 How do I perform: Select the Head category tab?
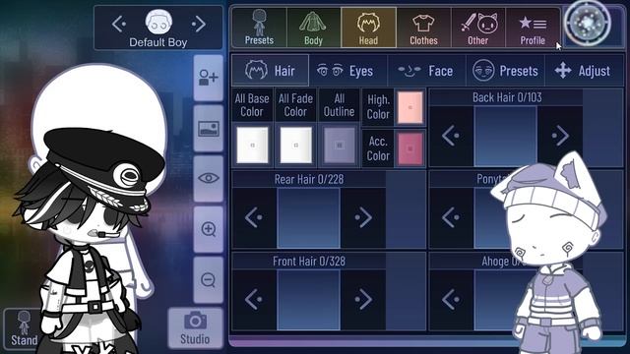368,28
